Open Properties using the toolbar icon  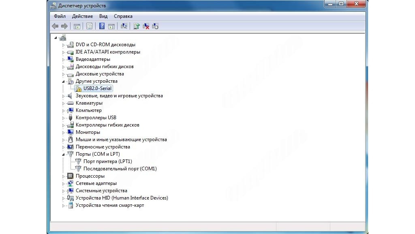89,26
